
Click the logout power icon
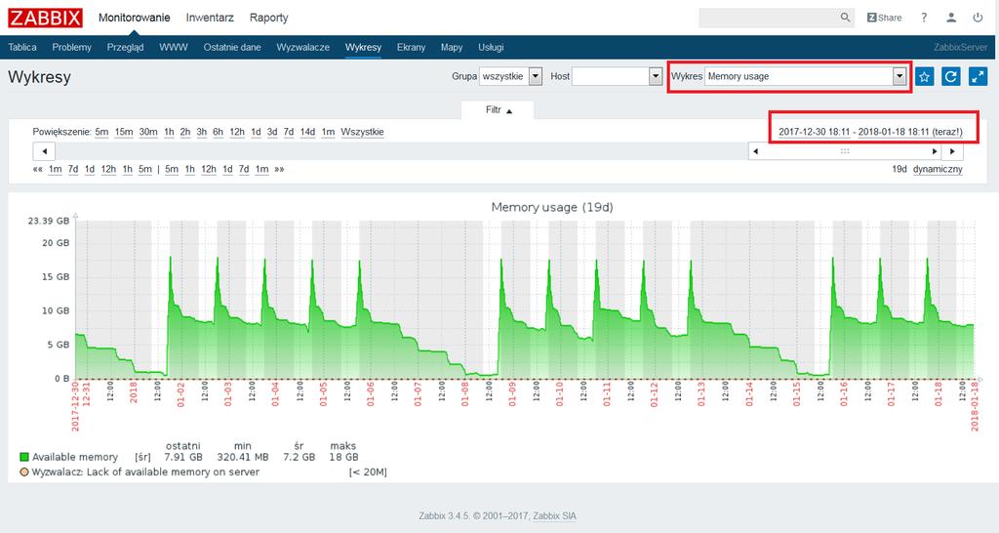coord(978,18)
